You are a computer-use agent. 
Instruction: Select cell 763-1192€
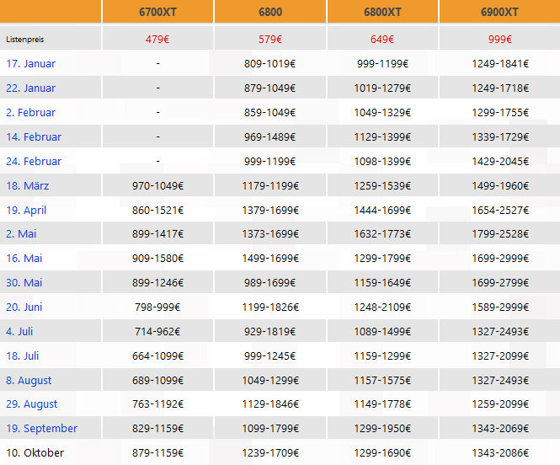tap(157, 404)
